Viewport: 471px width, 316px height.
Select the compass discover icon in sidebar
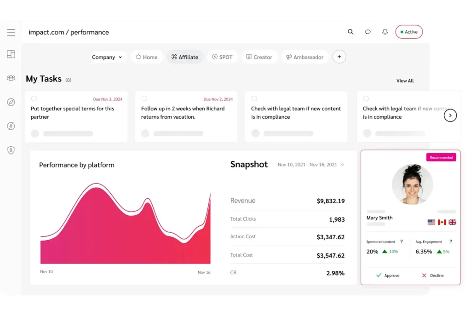pyautogui.click(x=11, y=102)
